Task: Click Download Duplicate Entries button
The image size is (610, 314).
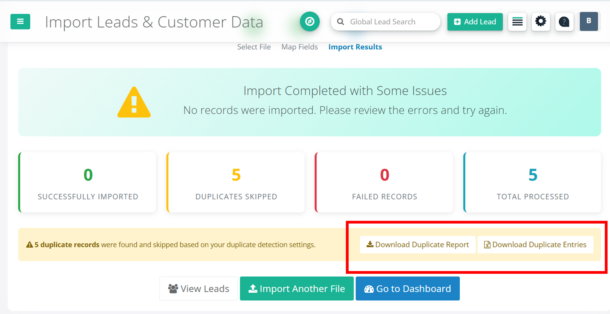Action: [535, 245]
